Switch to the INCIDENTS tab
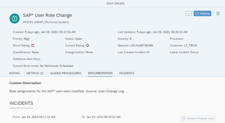This screenshot has width=225, height=123. point(127,73)
